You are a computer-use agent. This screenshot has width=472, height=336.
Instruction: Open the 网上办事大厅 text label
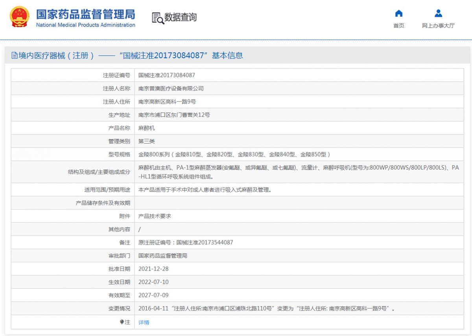(x=438, y=26)
